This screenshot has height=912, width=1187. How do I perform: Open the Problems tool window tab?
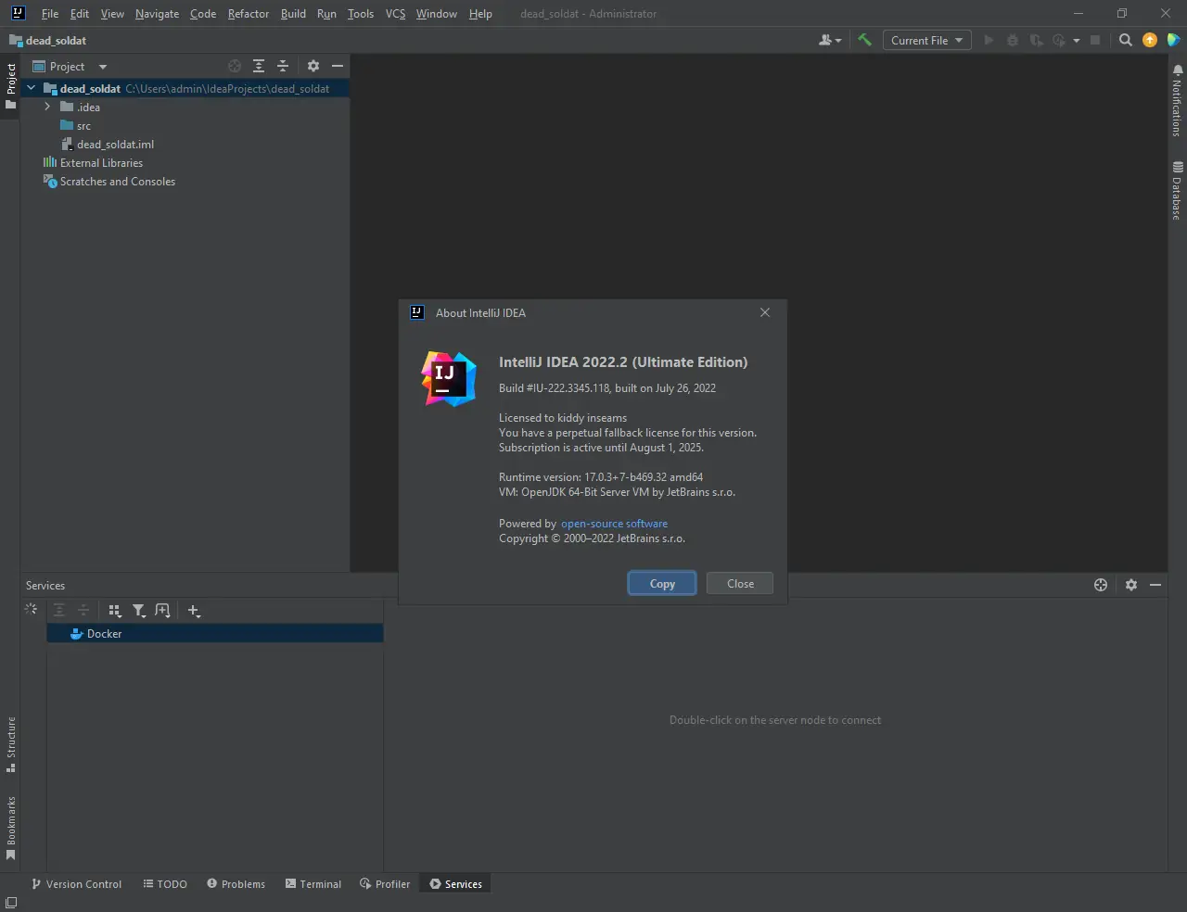point(236,884)
